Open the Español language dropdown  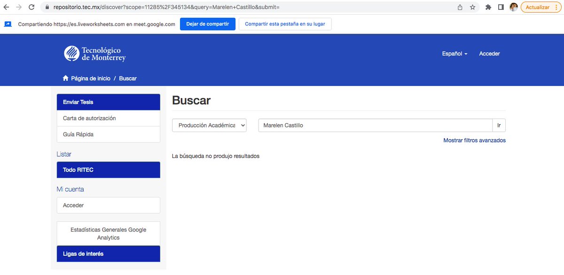(x=454, y=54)
